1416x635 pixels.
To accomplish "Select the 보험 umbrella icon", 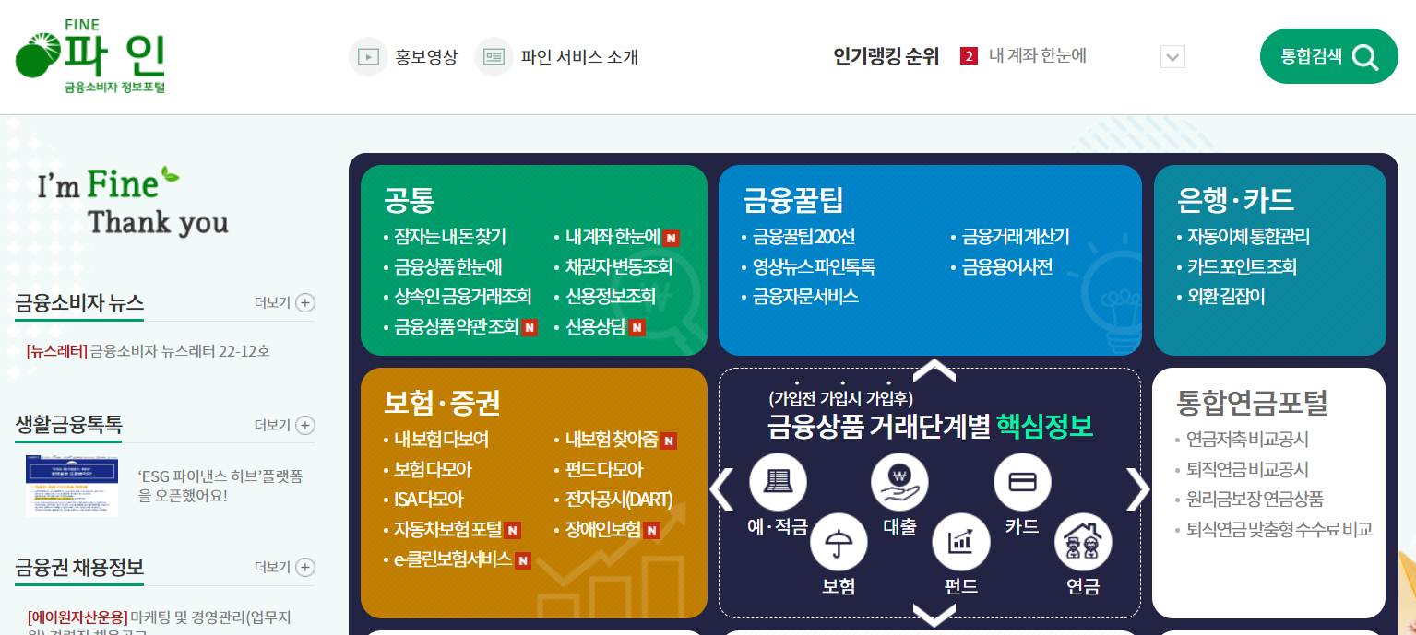I will coord(839,541).
